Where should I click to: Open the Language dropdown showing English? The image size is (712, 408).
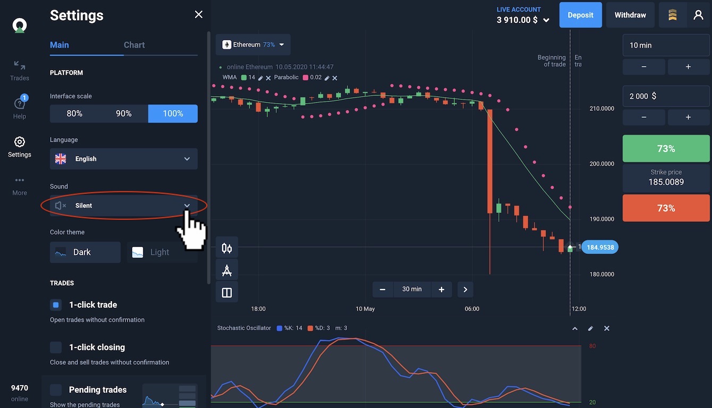[123, 159]
